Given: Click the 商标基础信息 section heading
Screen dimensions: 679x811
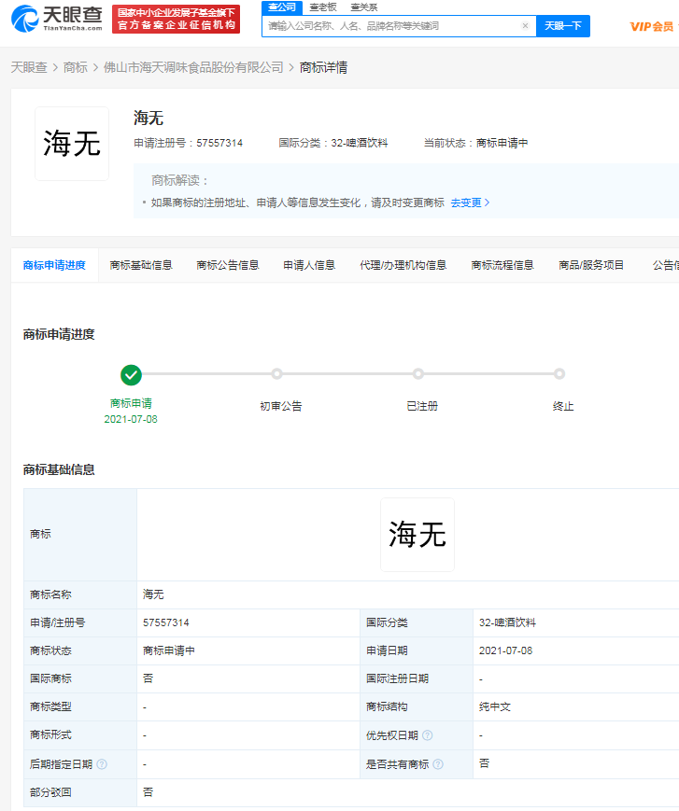Looking at the screenshot, I should point(59,469).
